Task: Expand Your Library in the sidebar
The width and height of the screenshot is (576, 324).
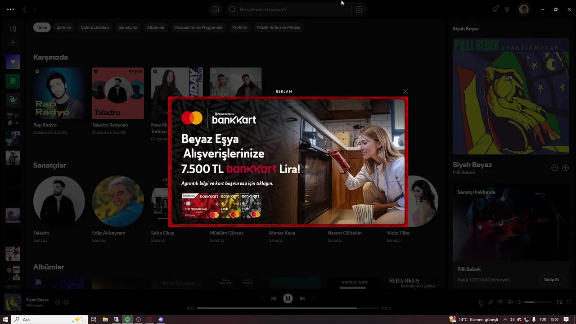Action: click(x=13, y=28)
